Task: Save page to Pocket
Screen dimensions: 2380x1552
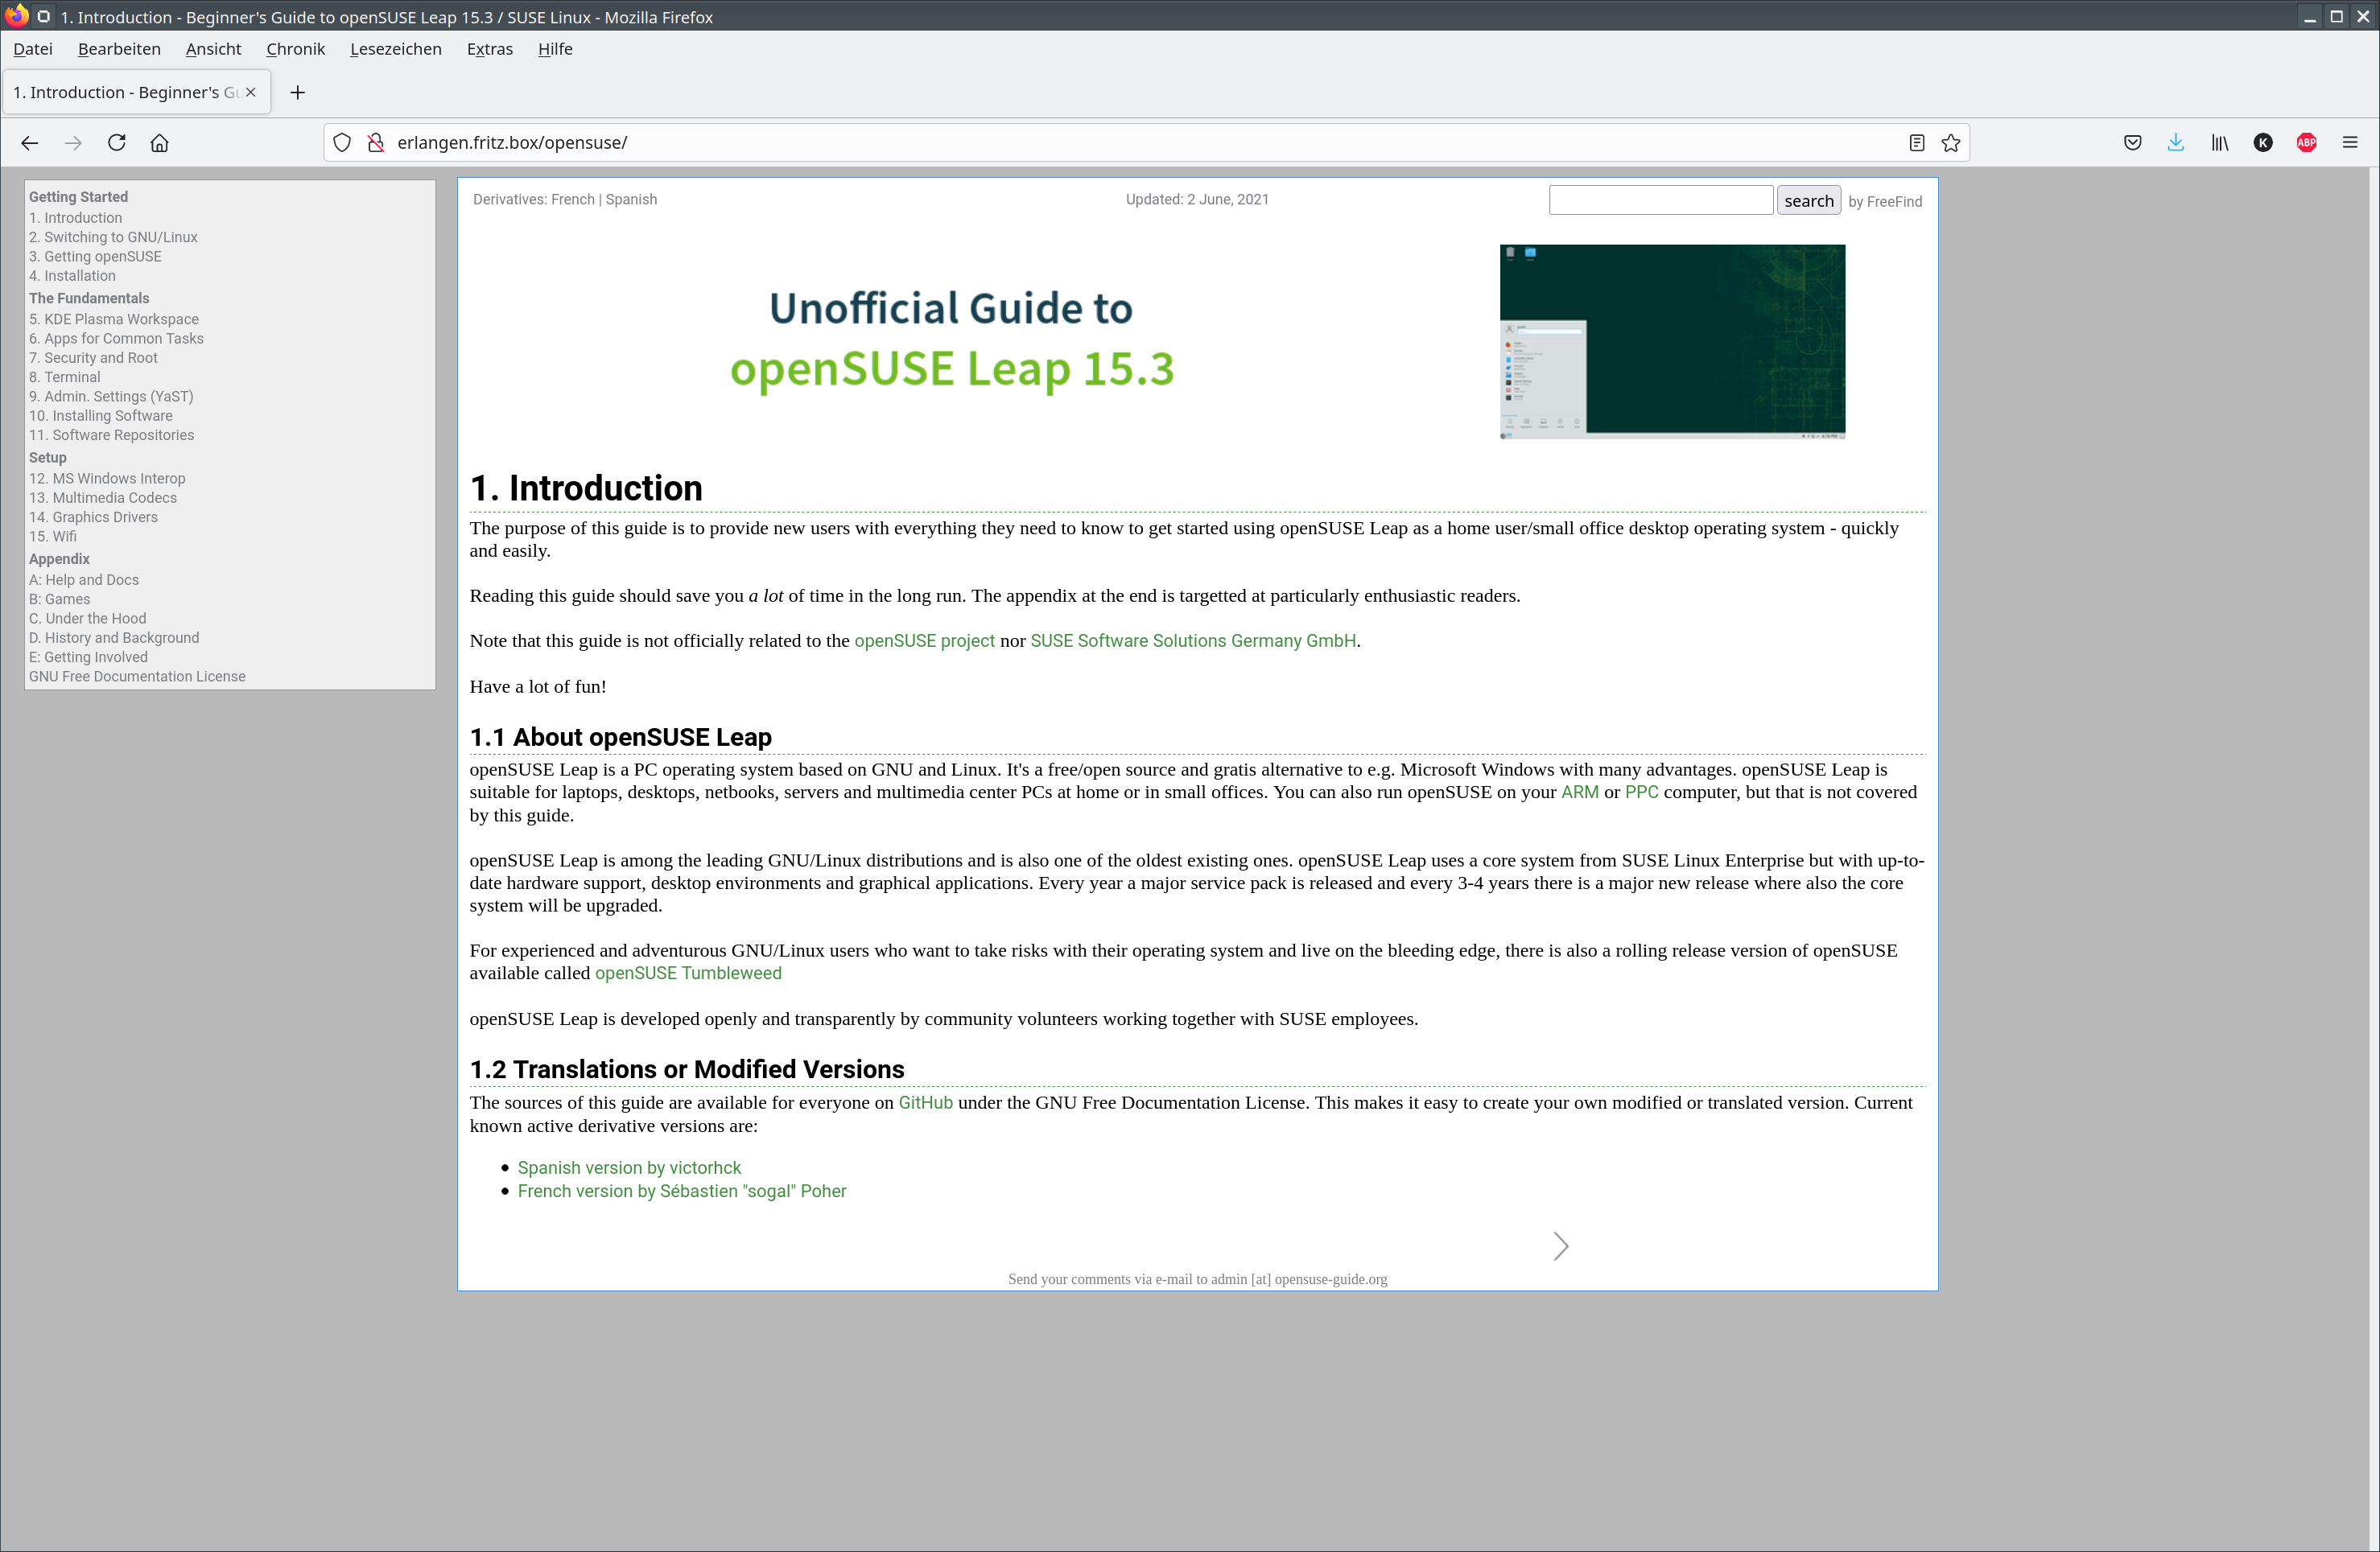Action: point(2132,143)
